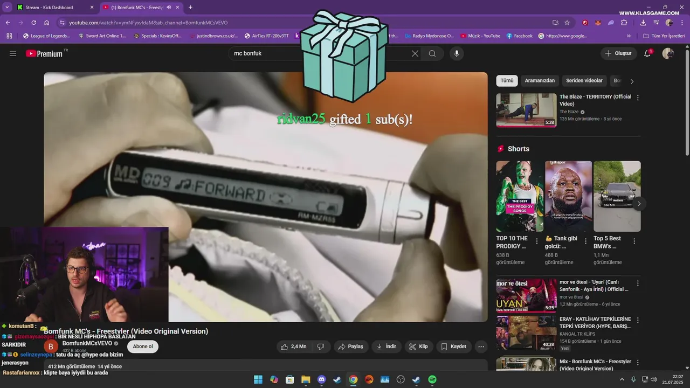Show next Shorts with arrow
690x388 pixels.
pyautogui.click(x=639, y=204)
